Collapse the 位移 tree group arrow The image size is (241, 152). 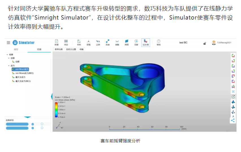9,58
